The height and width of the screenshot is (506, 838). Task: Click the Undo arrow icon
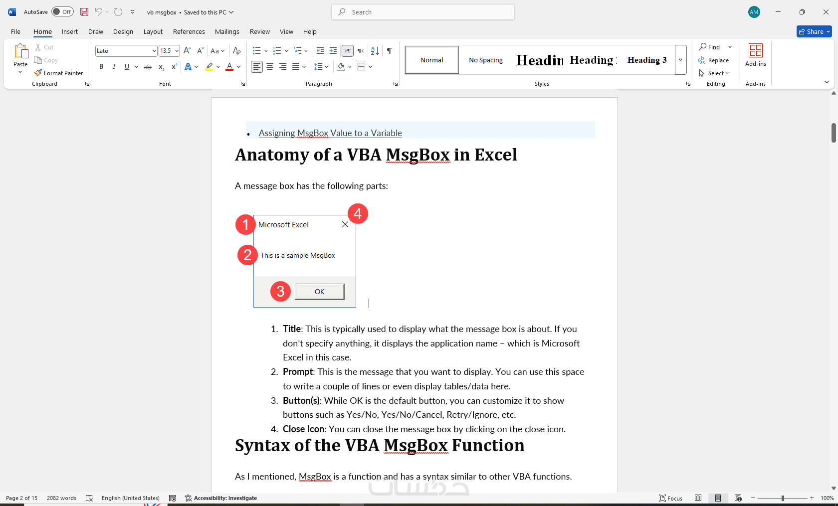(x=99, y=12)
